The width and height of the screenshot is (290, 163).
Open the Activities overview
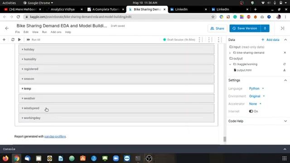pyautogui.click(x=9, y=3)
